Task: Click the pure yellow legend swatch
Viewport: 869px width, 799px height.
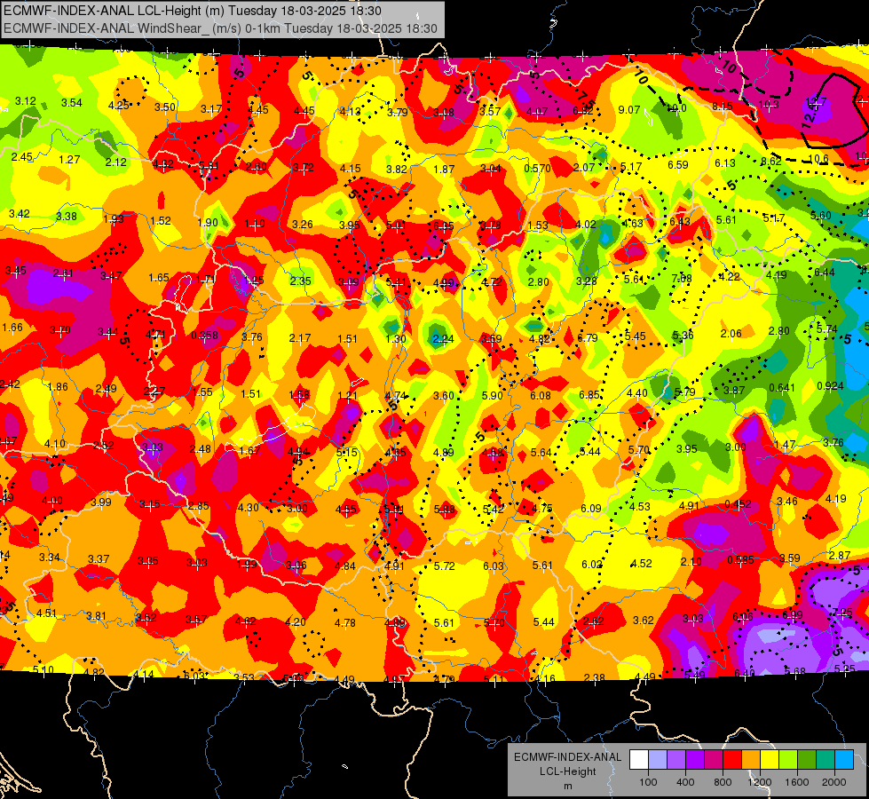Action: pyautogui.click(x=770, y=760)
